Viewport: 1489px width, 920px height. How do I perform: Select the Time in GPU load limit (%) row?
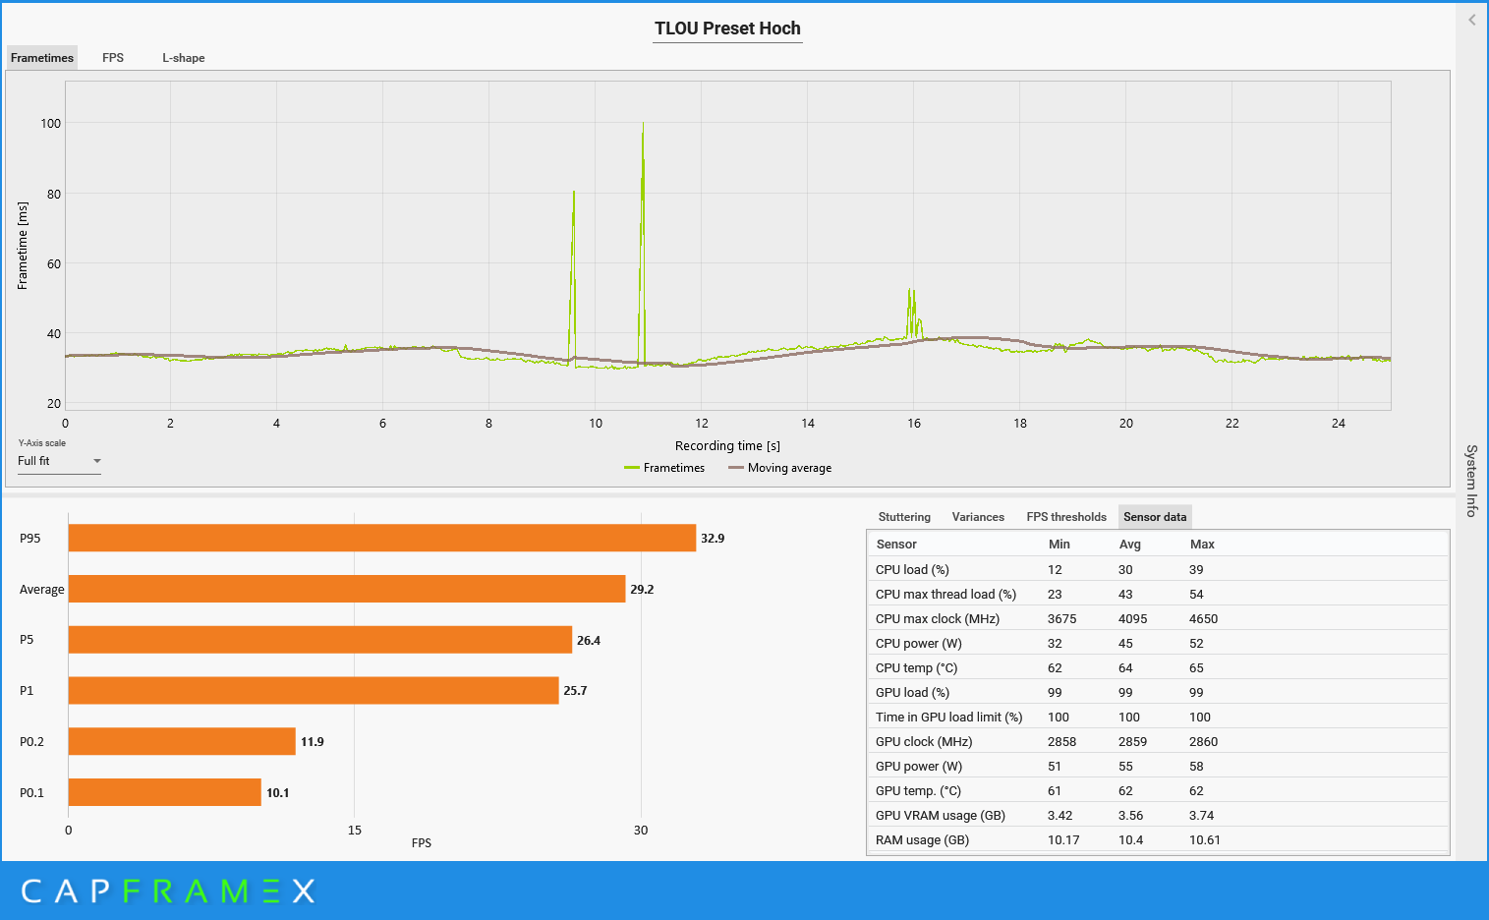[x=1158, y=717]
